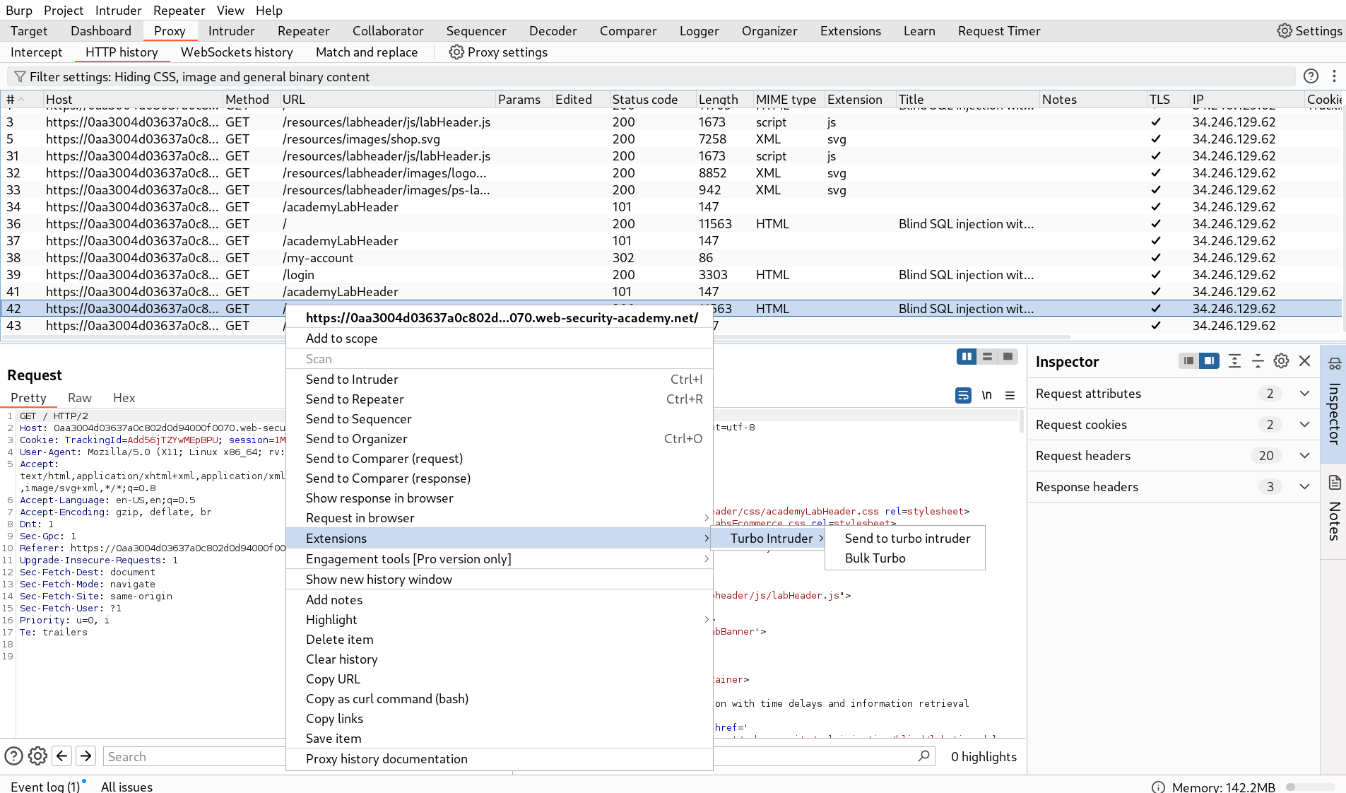Expand all Inspector sections icon
The image size is (1346, 793).
pos(1234,361)
